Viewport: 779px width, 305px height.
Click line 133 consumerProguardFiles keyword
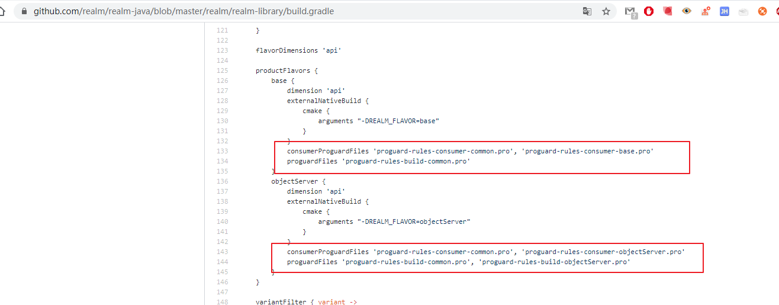coord(328,151)
